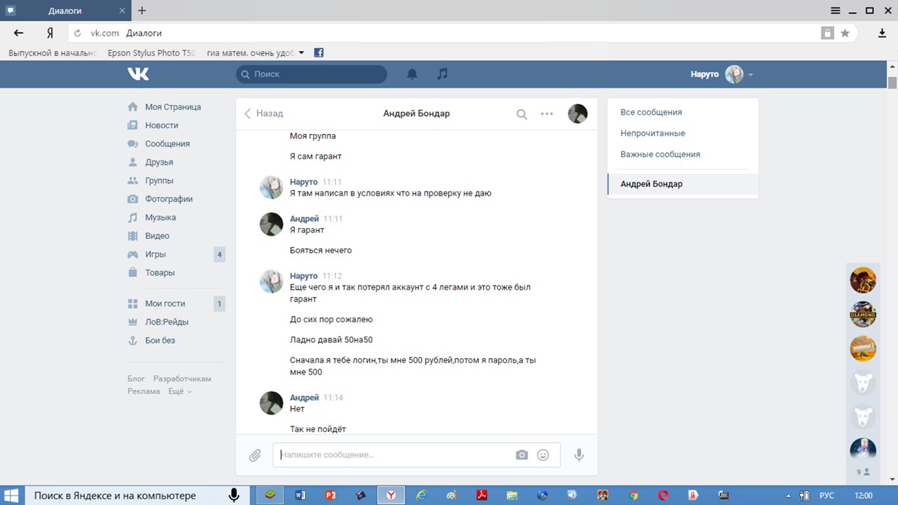Bookmark page with the star icon
This screenshot has width=898, height=505.
[x=845, y=33]
